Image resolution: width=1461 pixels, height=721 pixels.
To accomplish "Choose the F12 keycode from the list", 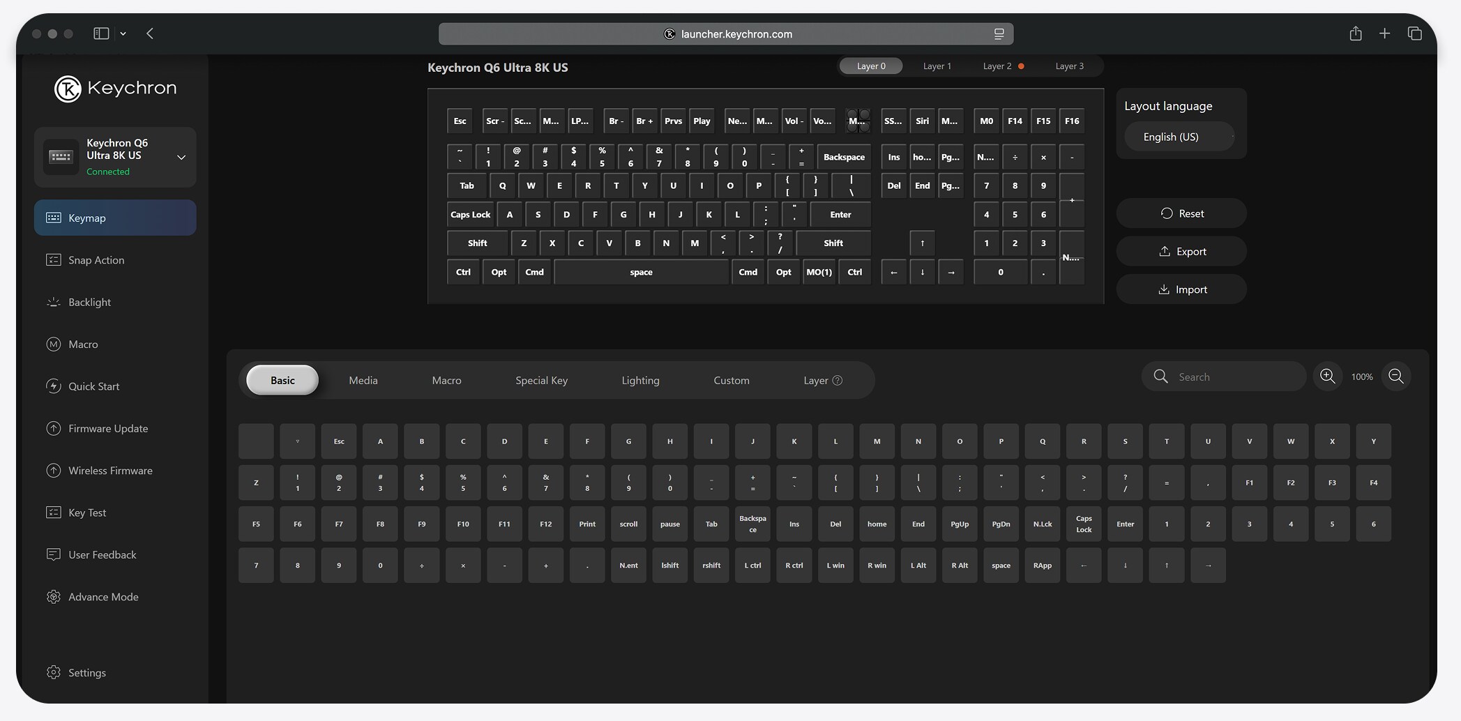I will (x=545, y=524).
